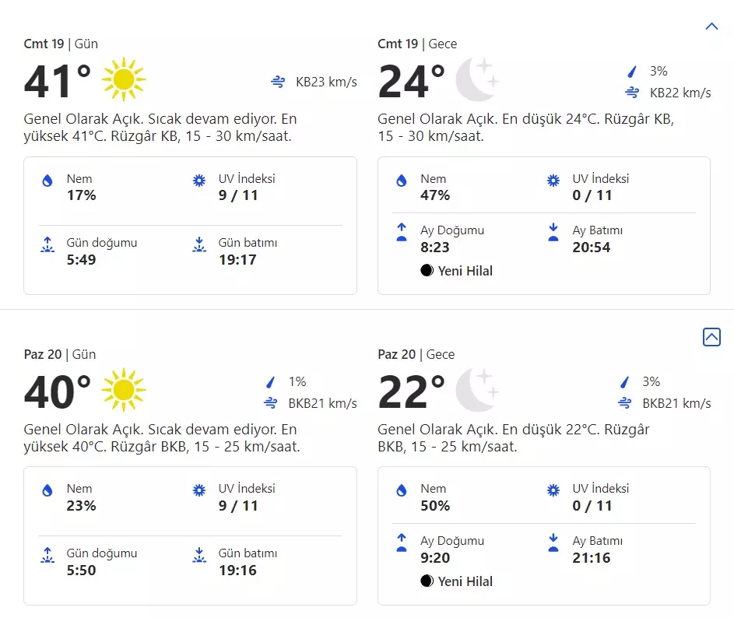Screen dimensions: 734x618
Task: Click the humidity drop icon beside 17%
Action: point(47,181)
